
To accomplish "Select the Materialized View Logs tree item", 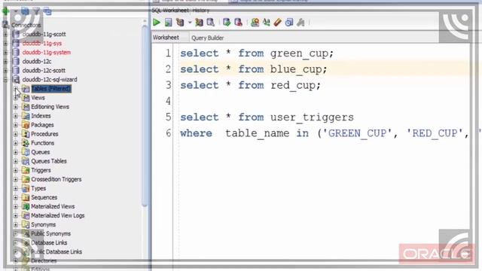I will [x=58, y=215].
